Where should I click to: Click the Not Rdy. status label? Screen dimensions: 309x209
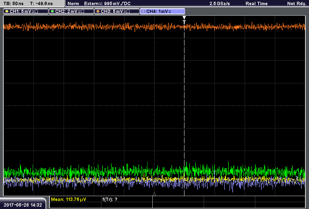(x=297, y=4)
